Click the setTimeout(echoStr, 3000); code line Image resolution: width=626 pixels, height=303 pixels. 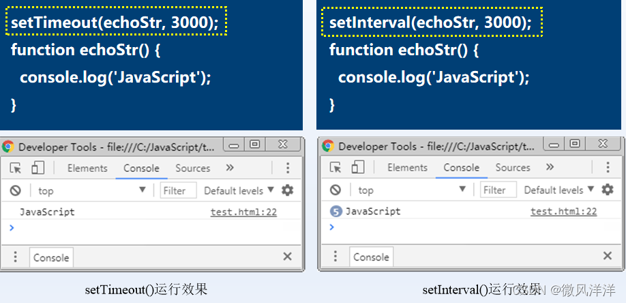click(x=116, y=22)
